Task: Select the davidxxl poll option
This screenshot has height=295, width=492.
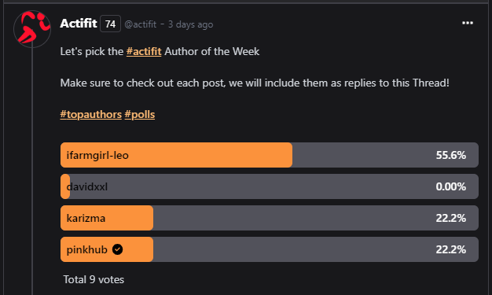Action: coord(270,186)
